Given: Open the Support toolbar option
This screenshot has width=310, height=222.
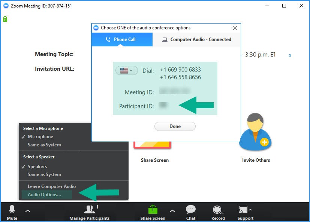Looking at the screenshot, I should tap(246, 213).
